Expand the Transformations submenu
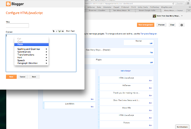The width and height of the screenshot is (191, 129). pos(31,55)
